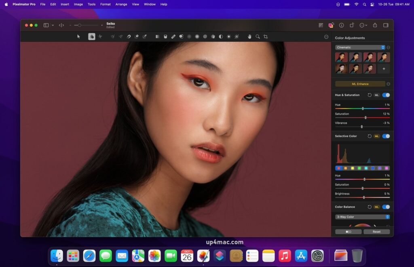The width and height of the screenshot is (414, 267).
Task: Open the canvas options chevron dropdown near title bar
Action: tap(53, 25)
